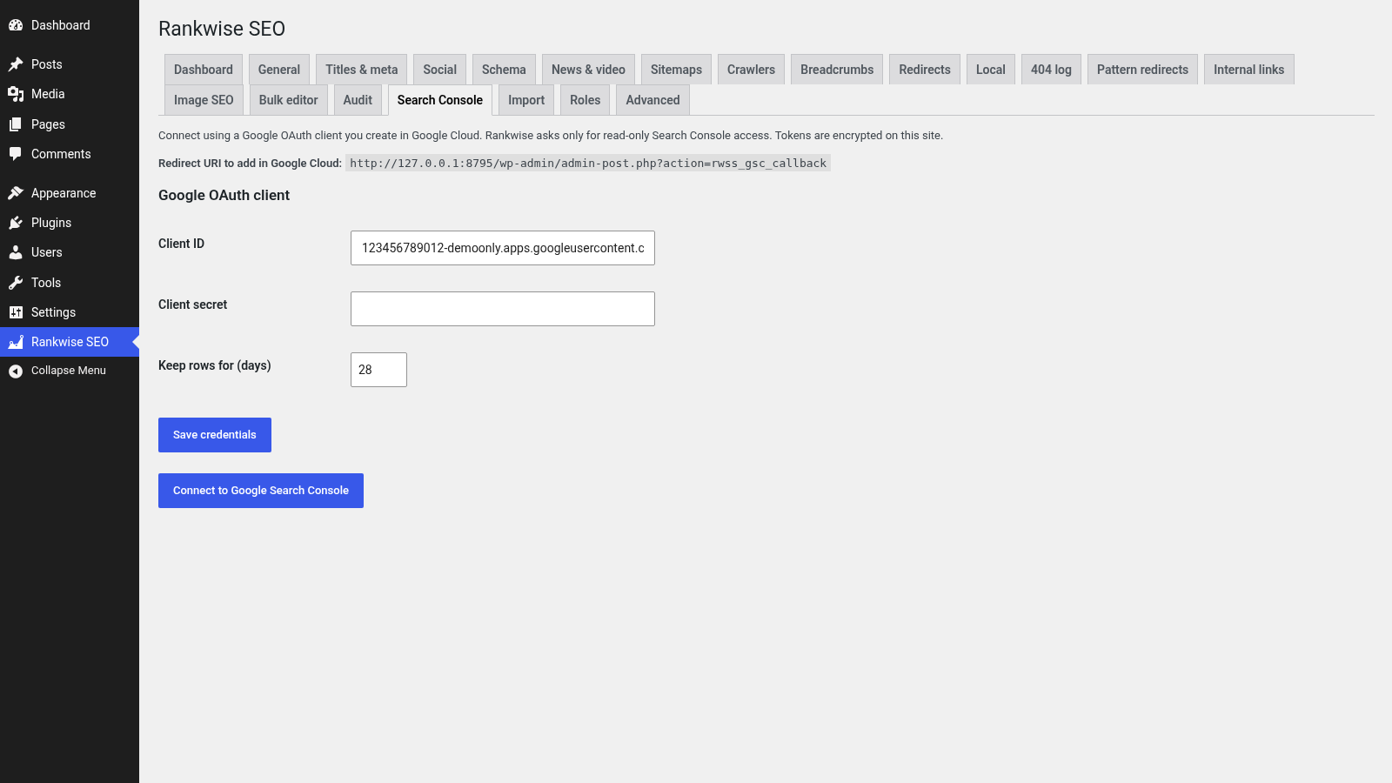Click the Comments speech bubble icon
This screenshot has width=1392, height=783.
click(16, 154)
